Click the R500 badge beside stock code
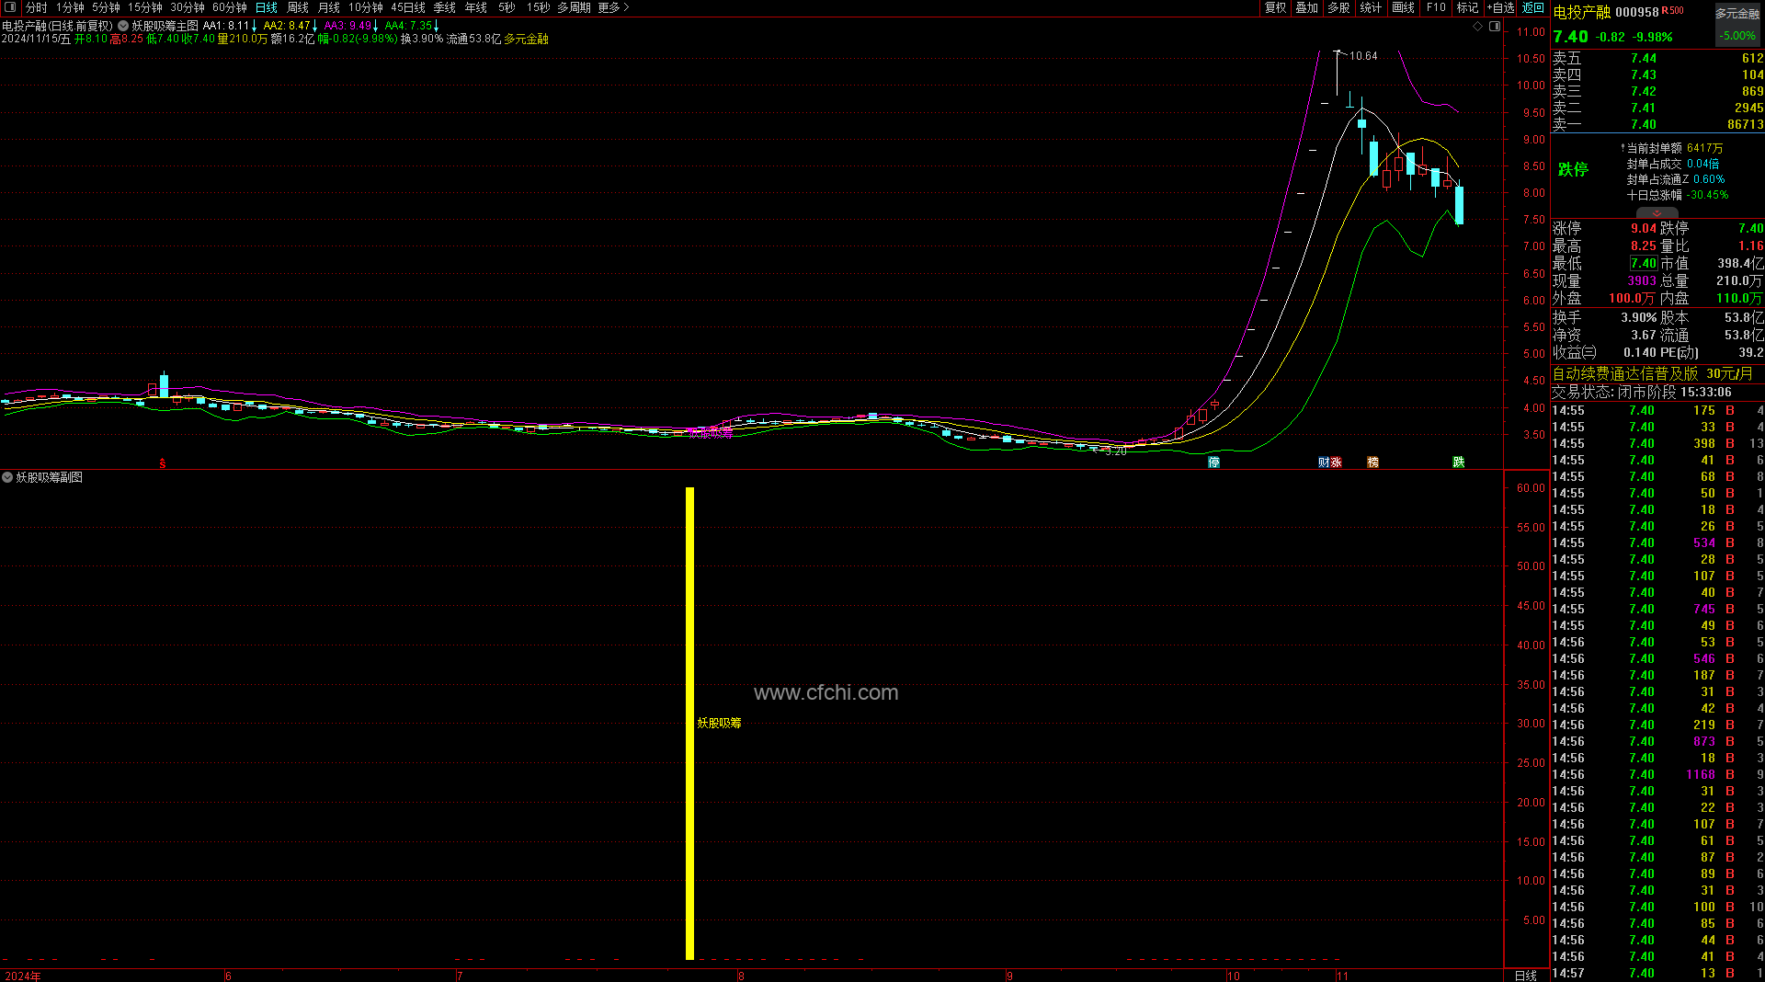 1673,11
